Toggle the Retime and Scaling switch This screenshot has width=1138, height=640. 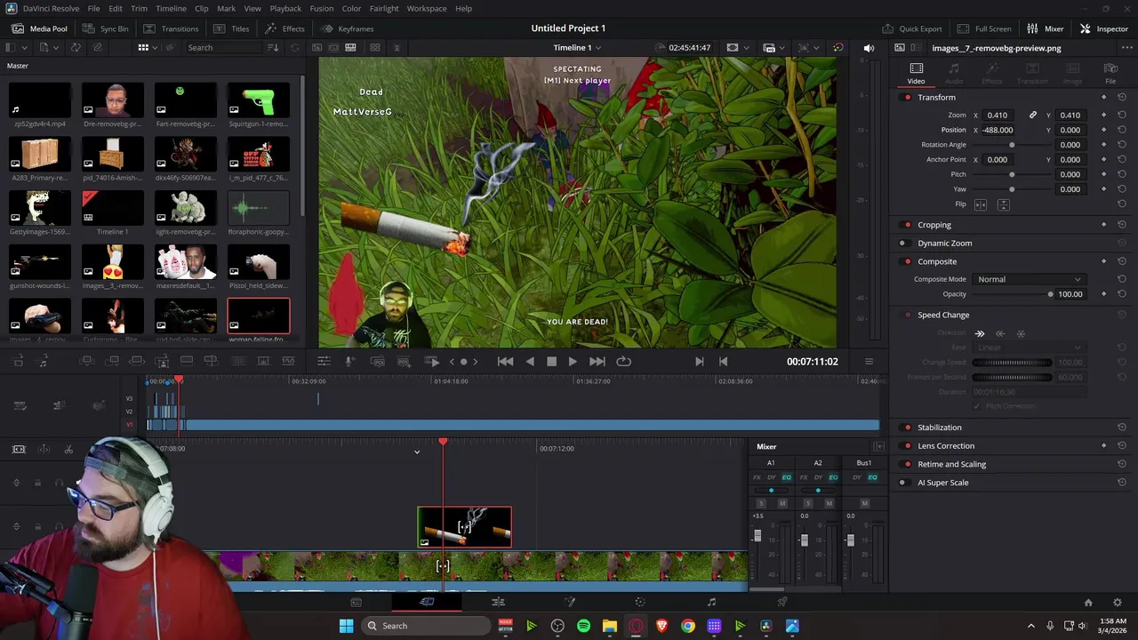pyautogui.click(x=906, y=464)
